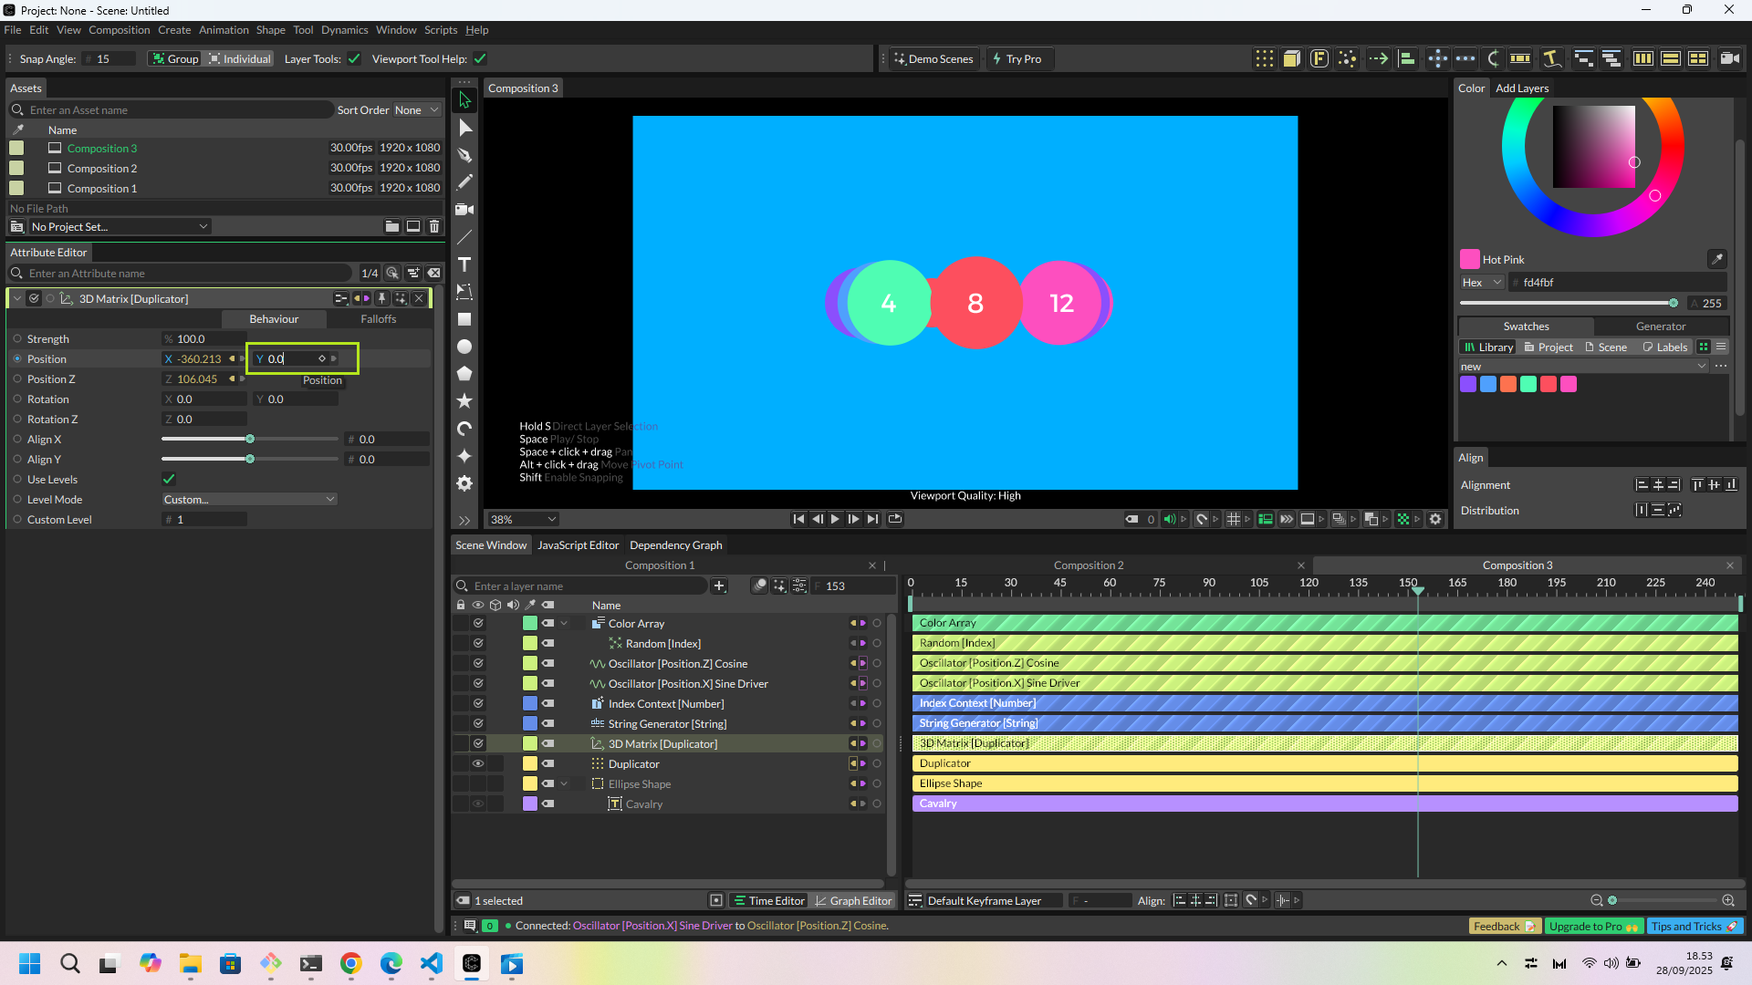This screenshot has width=1752, height=985.
Task: Select the Pencil drawing tool
Action: click(464, 182)
